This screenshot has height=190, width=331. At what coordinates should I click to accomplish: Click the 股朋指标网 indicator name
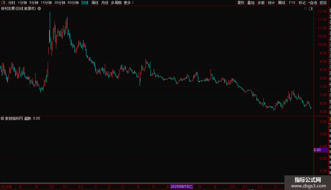(14, 118)
